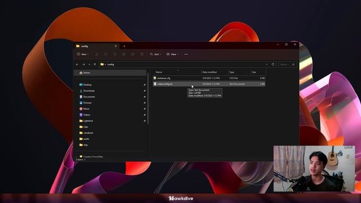Click the Text Document type cell
Image resolution: width=361 pixels, height=203 pixels.
point(237,84)
